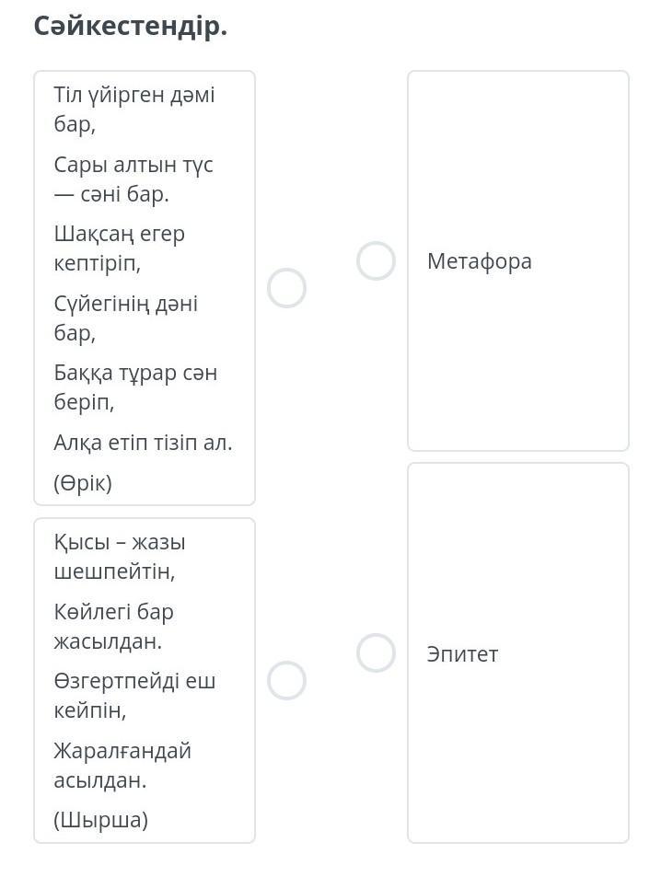Click the line 'Шақсаң егер кептіріп'
Image resolution: width=650 pixels, height=877 pixels.
pos(120,248)
